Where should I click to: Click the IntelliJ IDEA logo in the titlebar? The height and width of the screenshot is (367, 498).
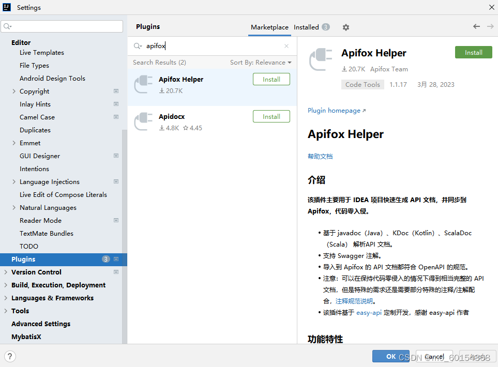6,7
